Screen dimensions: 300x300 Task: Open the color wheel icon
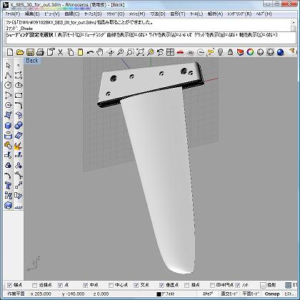250,52
